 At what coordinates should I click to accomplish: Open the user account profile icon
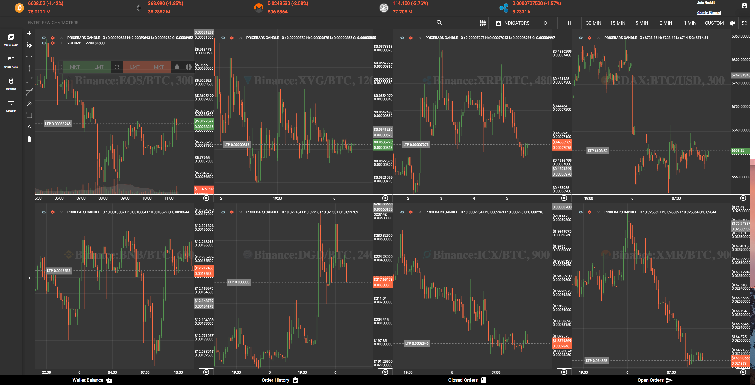[x=744, y=6]
